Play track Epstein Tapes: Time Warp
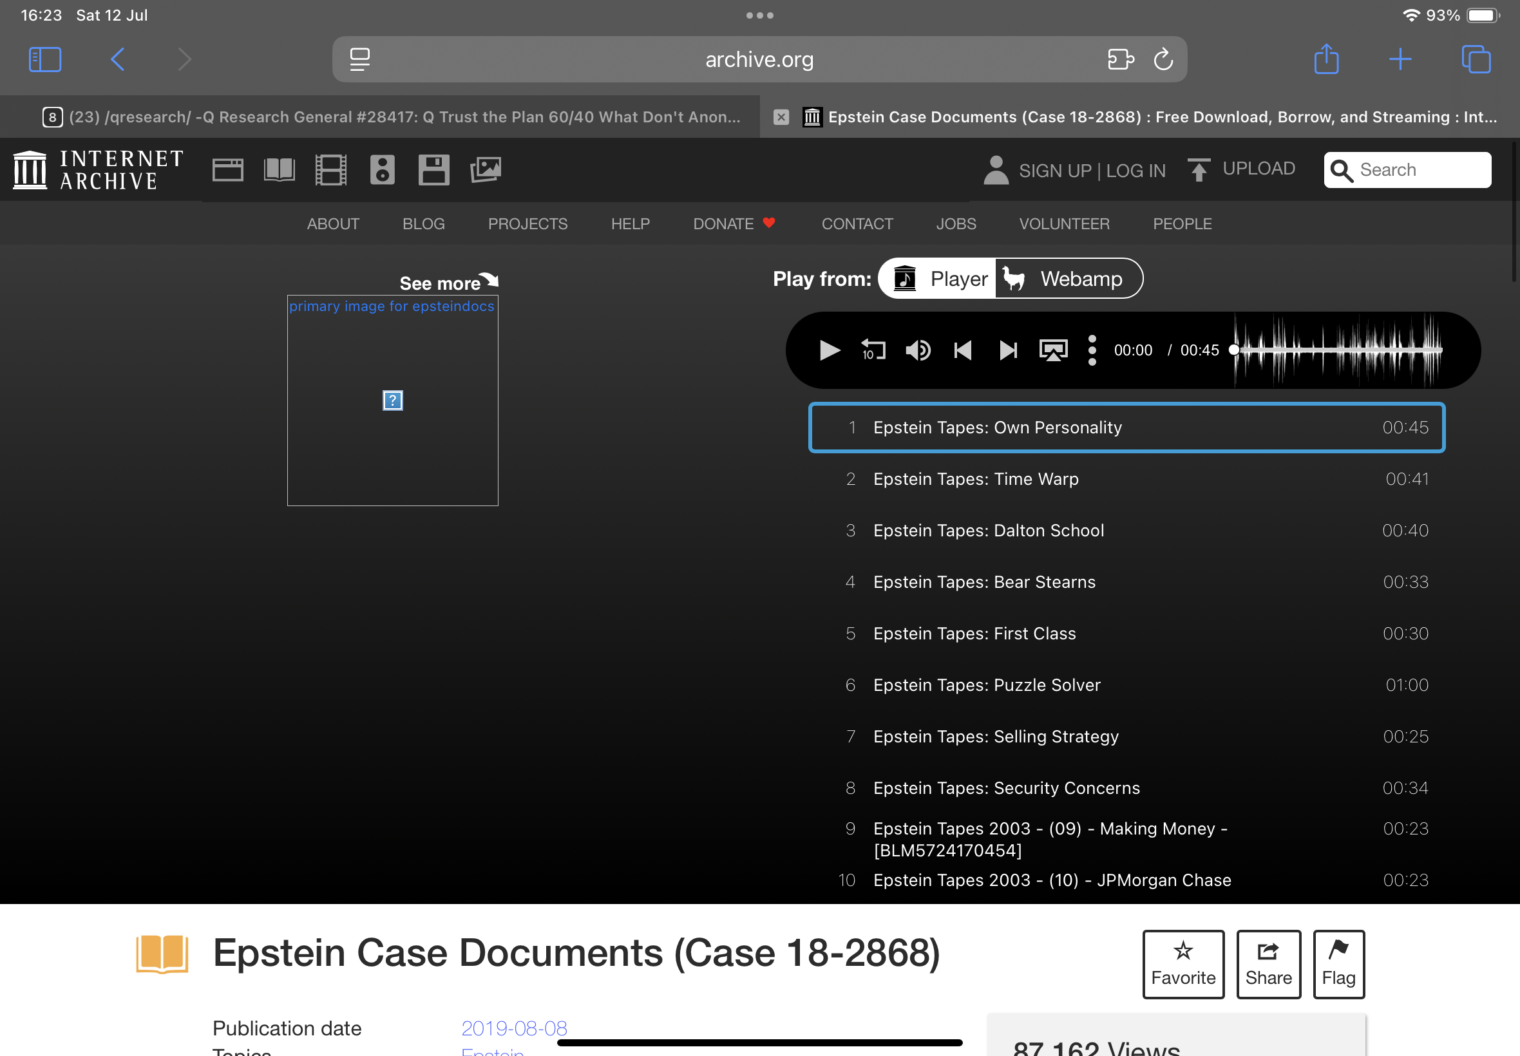 coord(1126,479)
